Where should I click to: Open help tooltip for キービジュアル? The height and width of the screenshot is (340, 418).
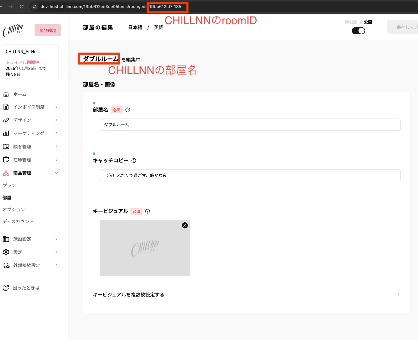click(148, 211)
